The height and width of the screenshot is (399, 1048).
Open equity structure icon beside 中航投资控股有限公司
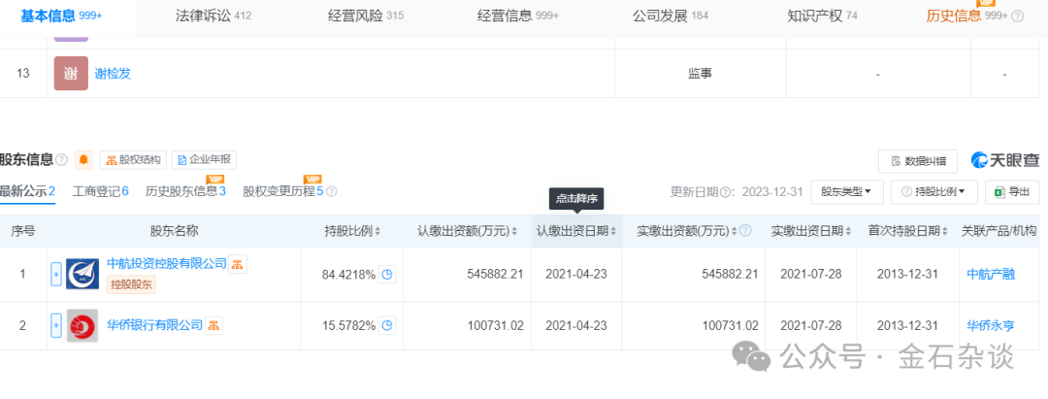[238, 264]
